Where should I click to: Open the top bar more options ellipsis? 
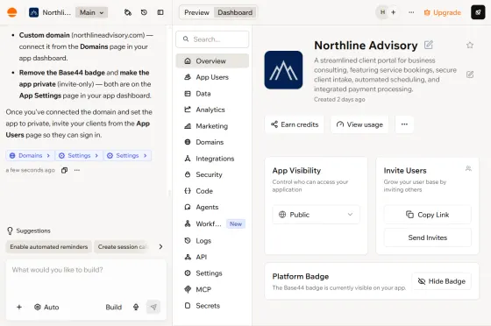coord(411,12)
